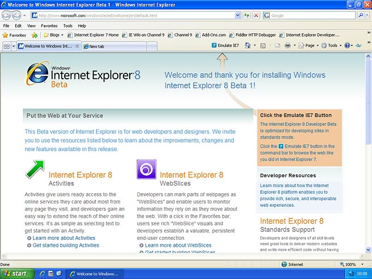Click the Forward navigation arrow
The height and width of the screenshot is (279, 372).
point(16,16)
